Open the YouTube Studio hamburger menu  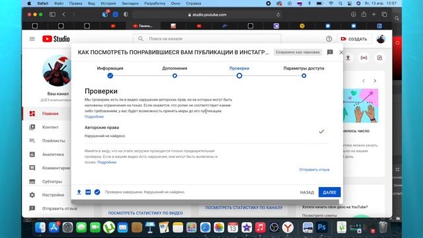[32, 39]
